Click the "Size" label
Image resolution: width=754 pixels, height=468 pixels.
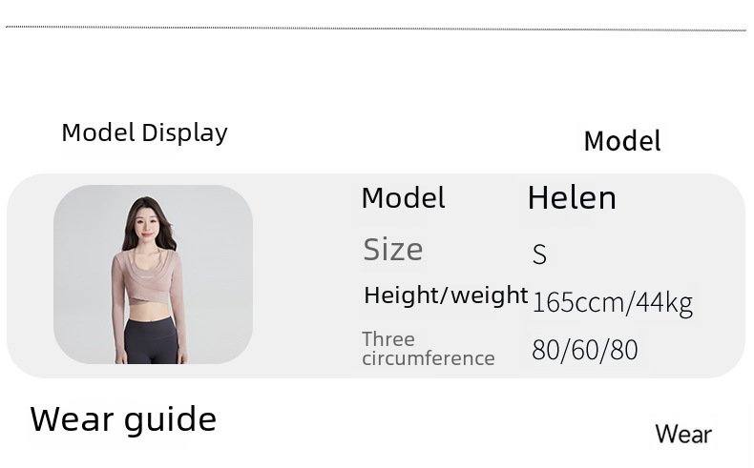[x=392, y=250]
